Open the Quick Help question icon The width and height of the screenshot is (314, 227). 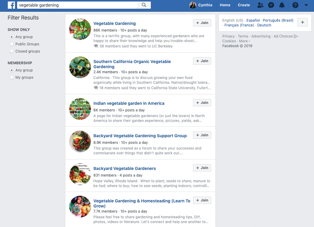[295, 5]
